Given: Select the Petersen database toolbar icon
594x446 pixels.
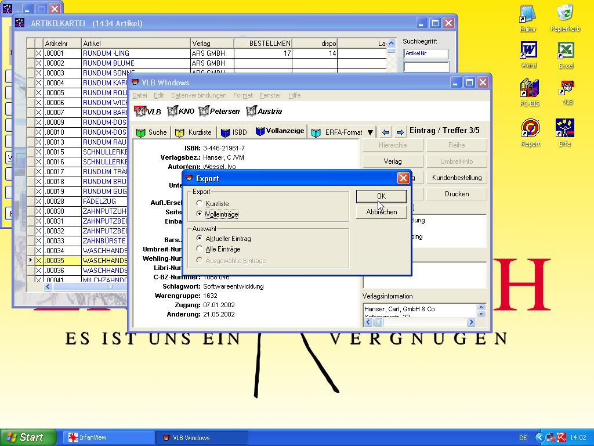Looking at the screenshot, I should [219, 111].
